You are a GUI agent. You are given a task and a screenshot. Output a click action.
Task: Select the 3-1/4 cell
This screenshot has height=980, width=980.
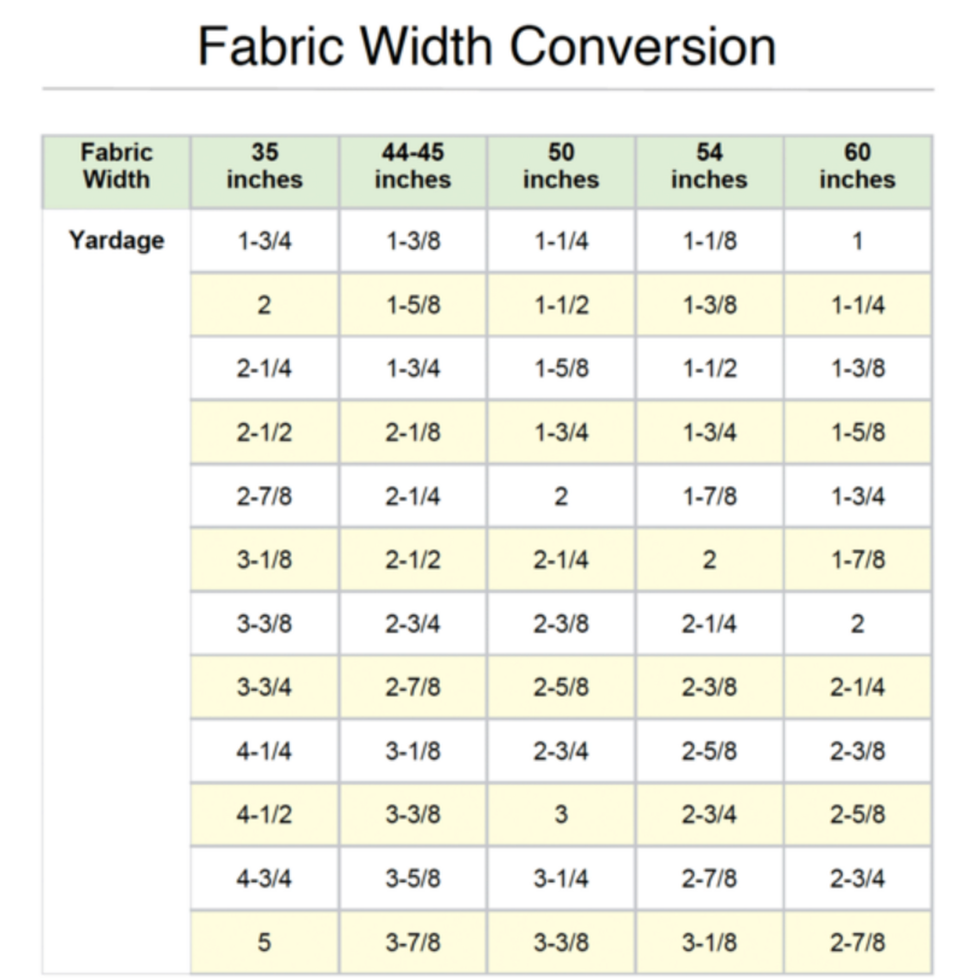(561, 878)
